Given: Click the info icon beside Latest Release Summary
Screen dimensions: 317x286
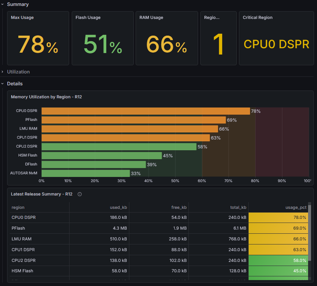Looking at the screenshot, I should (80, 194).
